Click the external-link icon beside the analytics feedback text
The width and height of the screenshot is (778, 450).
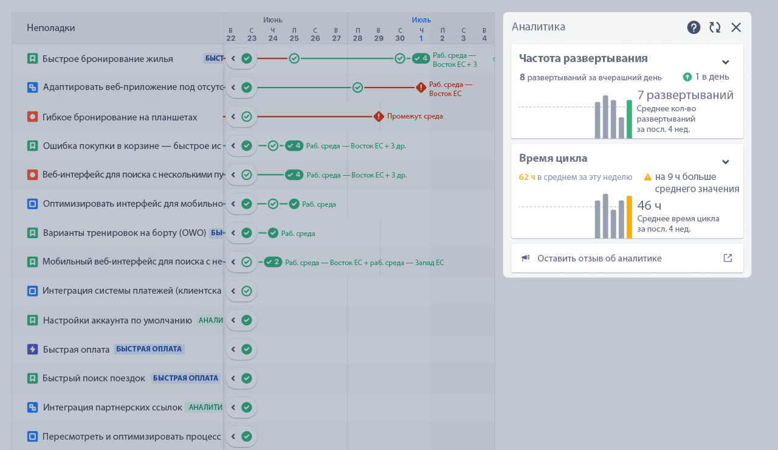click(x=728, y=258)
